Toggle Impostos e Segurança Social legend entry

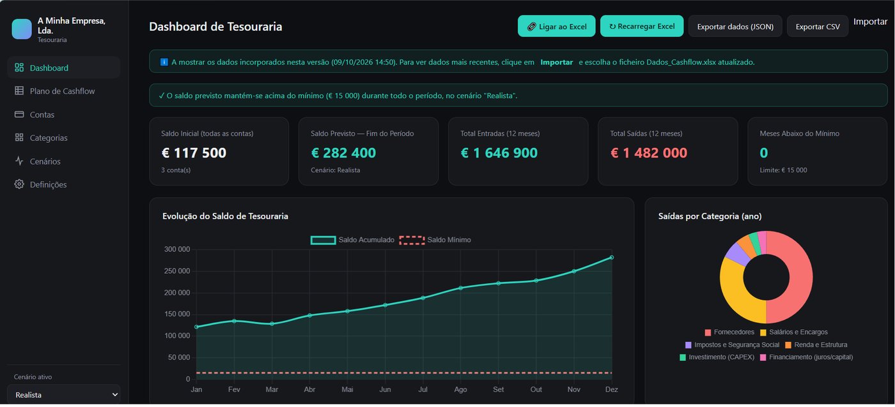pos(732,344)
